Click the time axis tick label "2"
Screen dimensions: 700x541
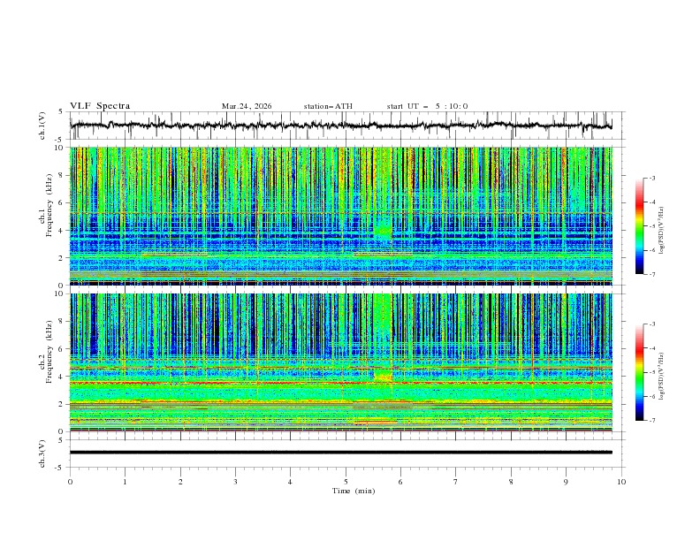[180, 482]
